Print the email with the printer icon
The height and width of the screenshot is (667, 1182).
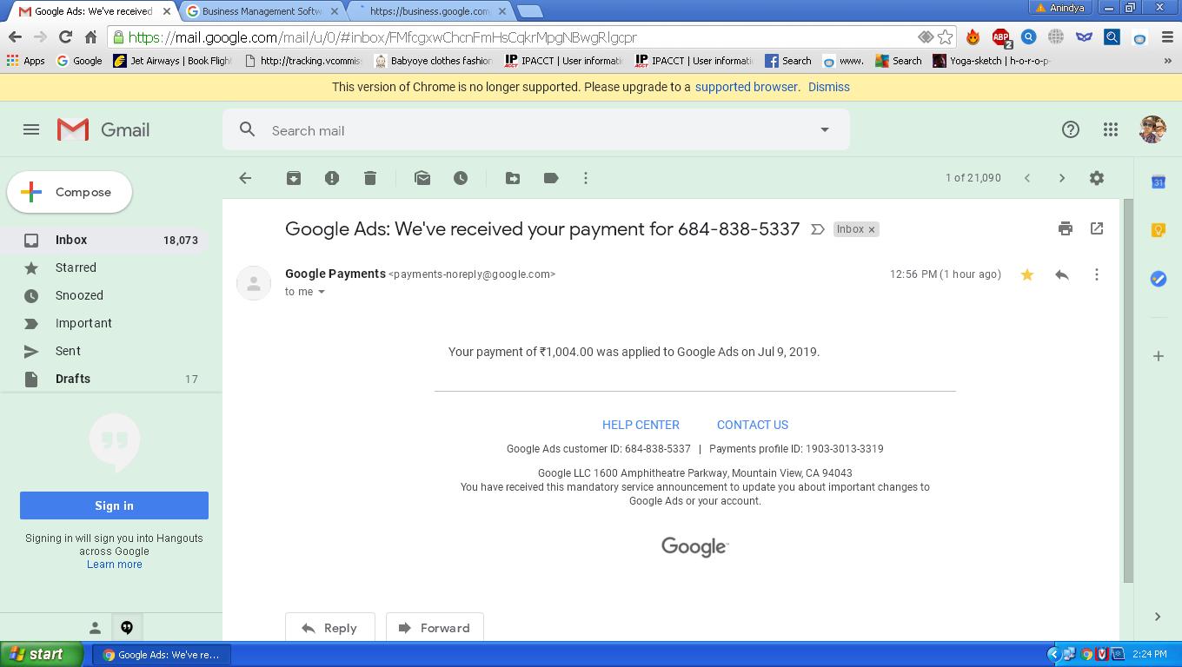click(1066, 228)
